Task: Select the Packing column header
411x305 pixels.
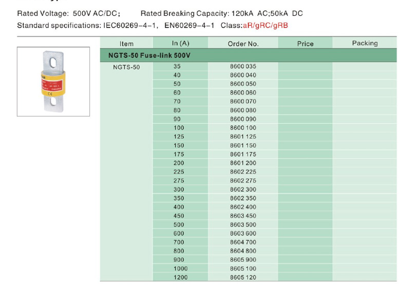Action: pos(365,43)
